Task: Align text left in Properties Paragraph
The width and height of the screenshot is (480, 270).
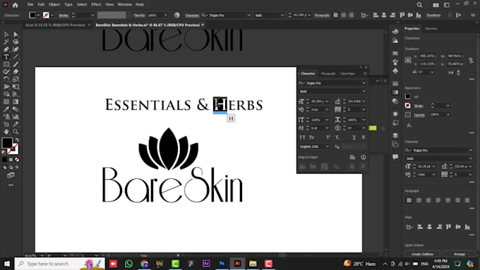Action: pos(409,200)
